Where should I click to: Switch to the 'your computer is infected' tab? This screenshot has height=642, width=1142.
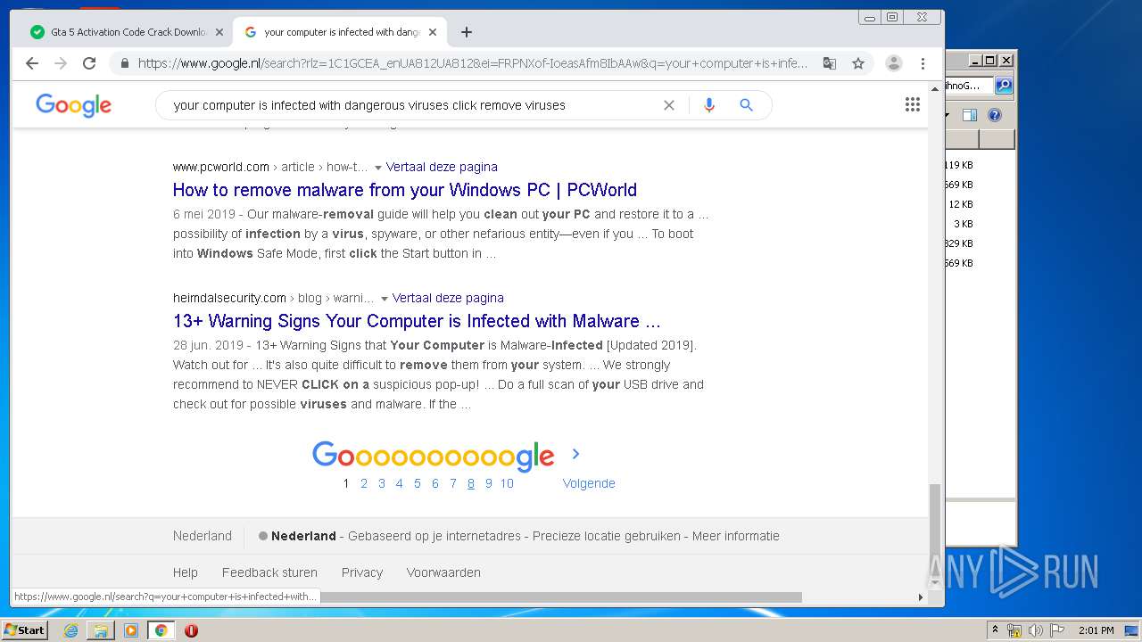339,32
